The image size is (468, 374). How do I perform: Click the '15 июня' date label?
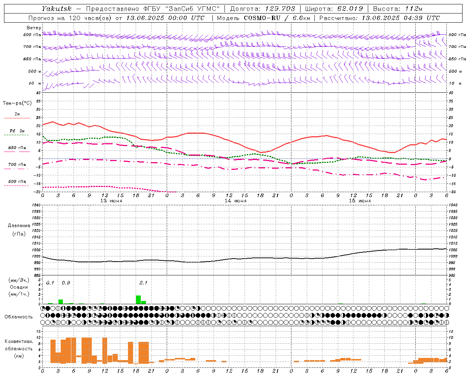click(360, 201)
